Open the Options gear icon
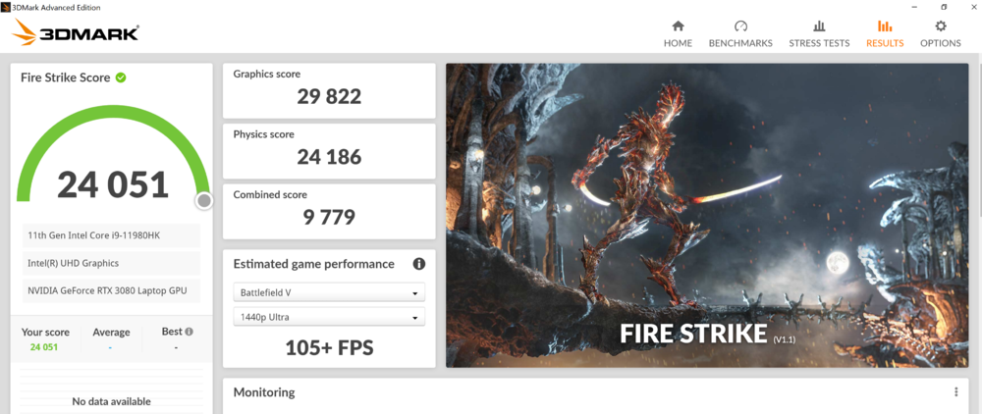This screenshot has width=982, height=414. point(941,26)
